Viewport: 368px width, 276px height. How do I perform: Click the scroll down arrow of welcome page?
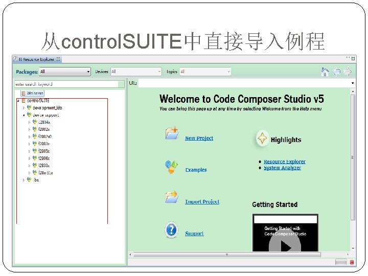353,248
